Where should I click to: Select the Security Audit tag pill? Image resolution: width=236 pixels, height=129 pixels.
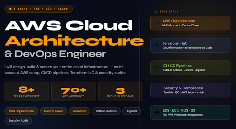[x=18, y=121]
